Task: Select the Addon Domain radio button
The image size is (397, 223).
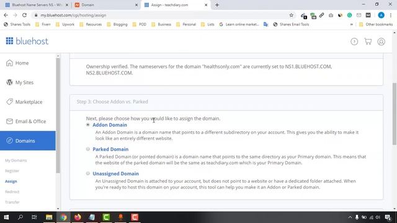Action: tap(88, 125)
